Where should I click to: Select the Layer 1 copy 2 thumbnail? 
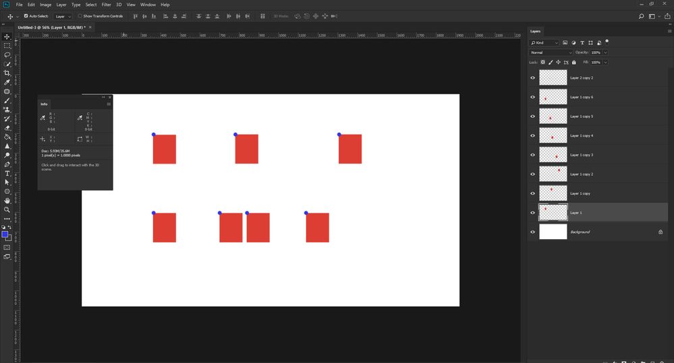point(553,174)
